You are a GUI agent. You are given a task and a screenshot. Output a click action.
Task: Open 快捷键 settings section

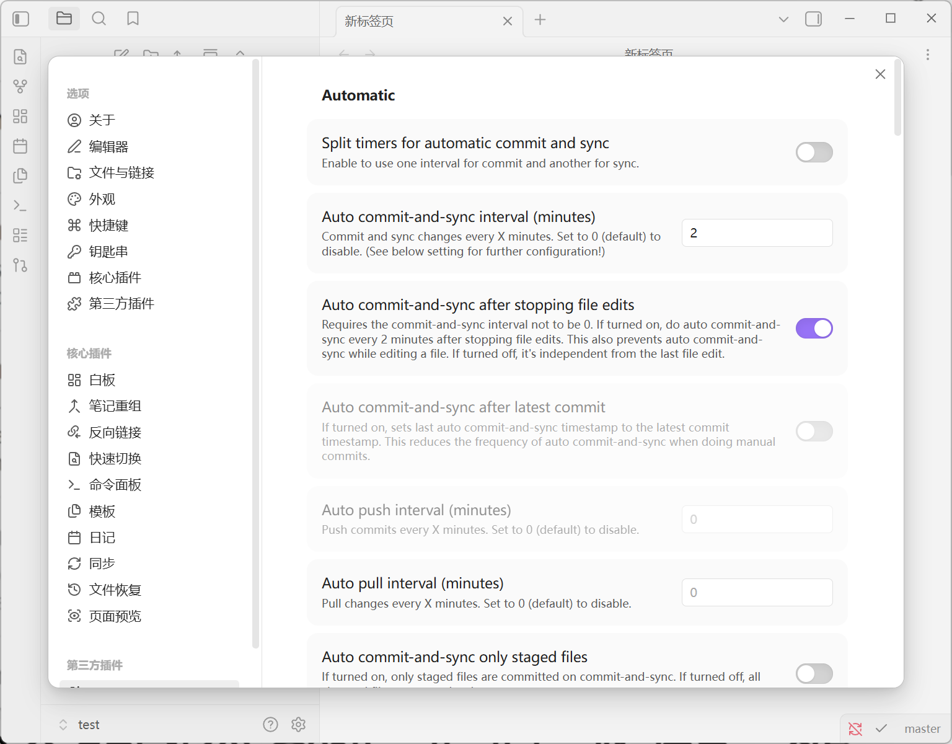click(149, 225)
